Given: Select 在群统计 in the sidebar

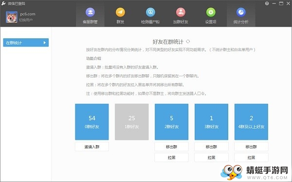Looking at the screenshot, I should tap(26, 43).
